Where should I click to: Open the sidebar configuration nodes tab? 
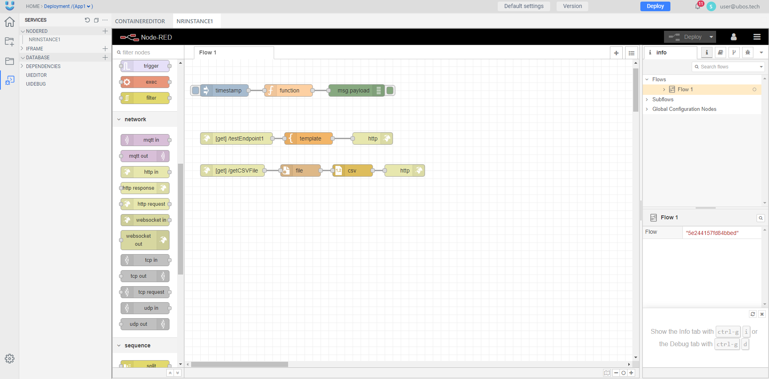734,52
